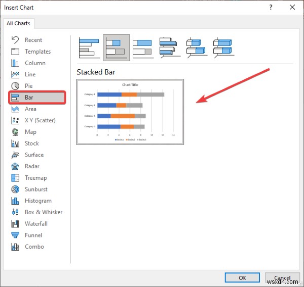Image resolution: width=304 pixels, height=287 pixels.
Task: Choose Column from the chart type list
Action: 35,63
